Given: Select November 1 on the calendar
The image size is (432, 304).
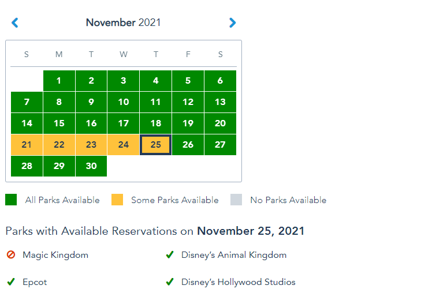Looking at the screenshot, I should click(x=59, y=81).
